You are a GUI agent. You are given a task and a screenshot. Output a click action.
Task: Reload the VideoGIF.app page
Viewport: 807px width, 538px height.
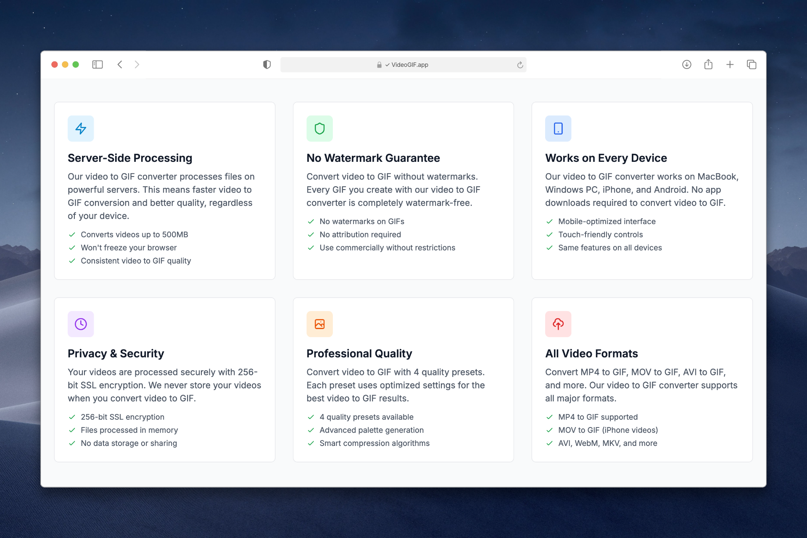(x=520, y=65)
